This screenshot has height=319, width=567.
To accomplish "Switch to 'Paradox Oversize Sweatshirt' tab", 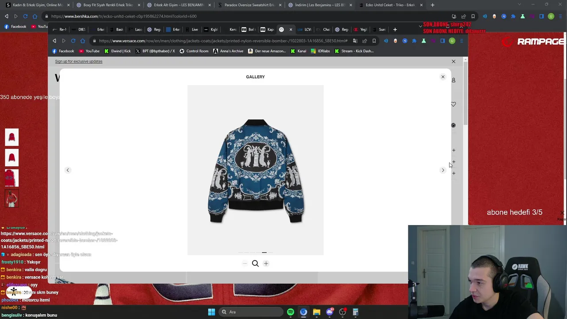I will click(249, 5).
